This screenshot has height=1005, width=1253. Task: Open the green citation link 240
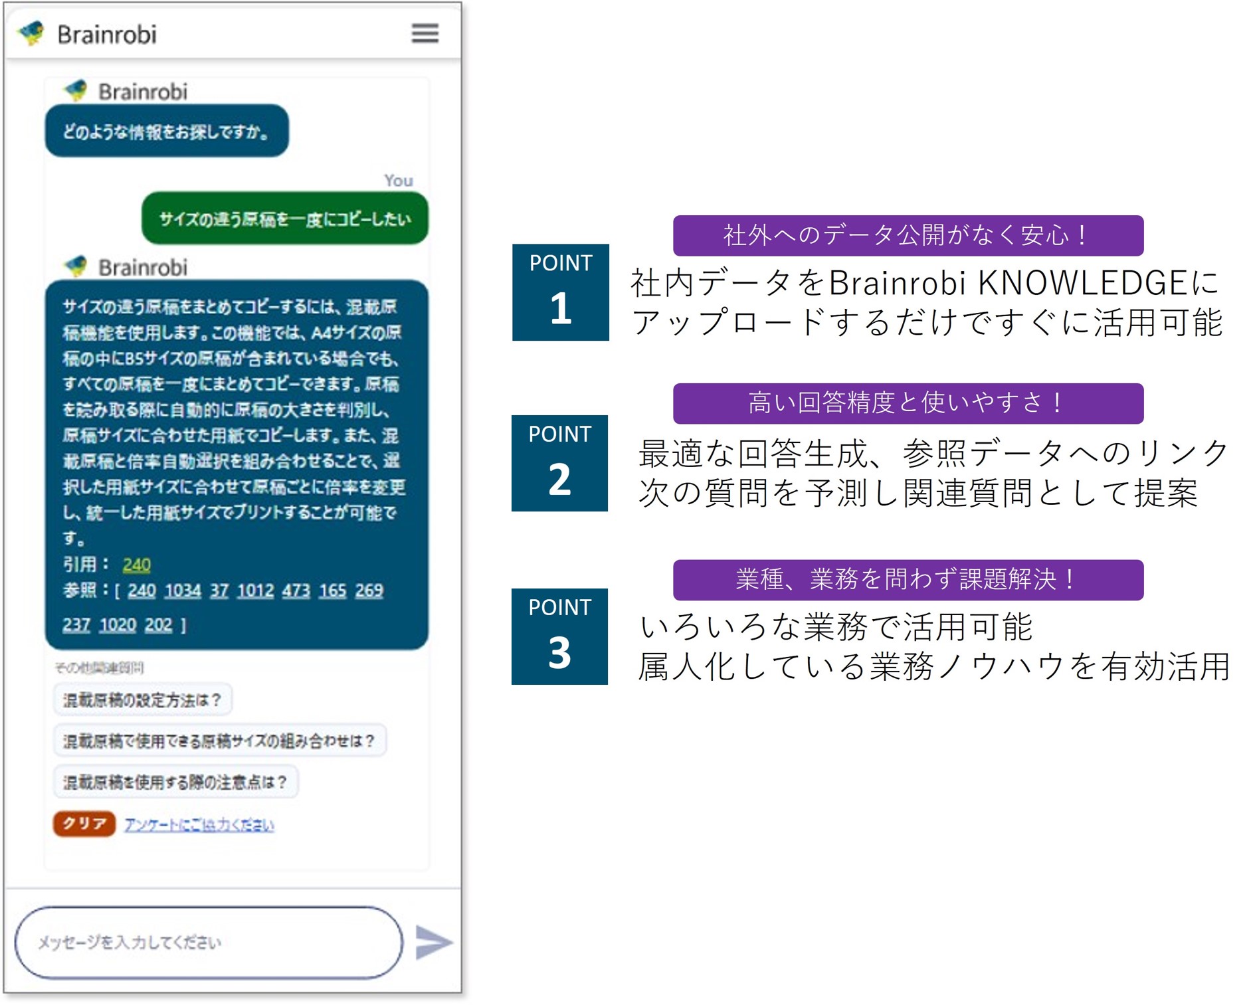pos(137,564)
